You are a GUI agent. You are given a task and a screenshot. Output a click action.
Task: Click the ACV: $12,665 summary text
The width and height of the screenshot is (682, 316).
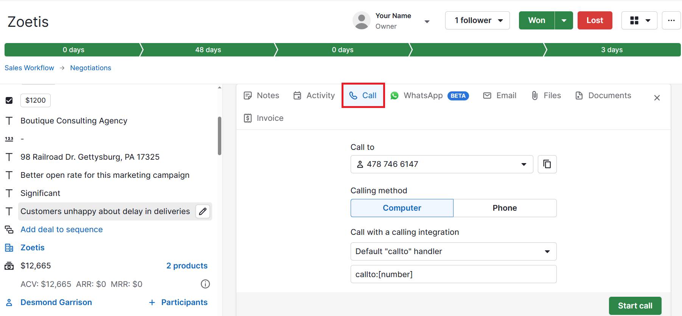[46, 284]
